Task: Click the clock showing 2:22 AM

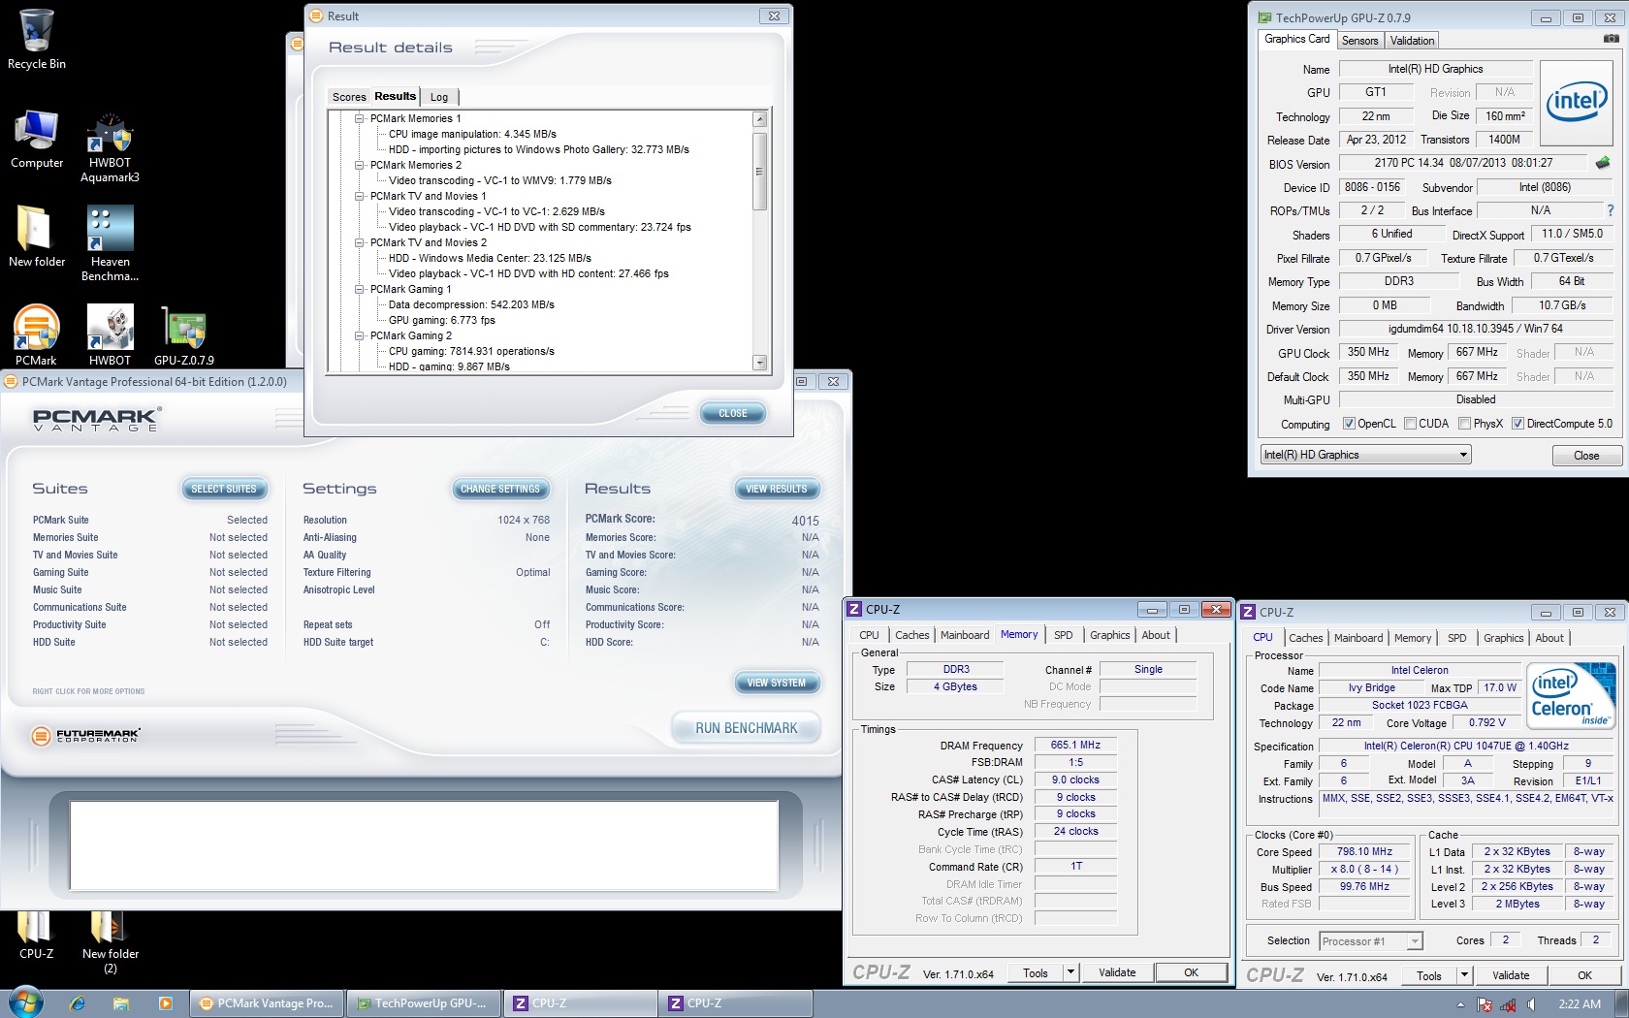Action: pos(1580,1004)
